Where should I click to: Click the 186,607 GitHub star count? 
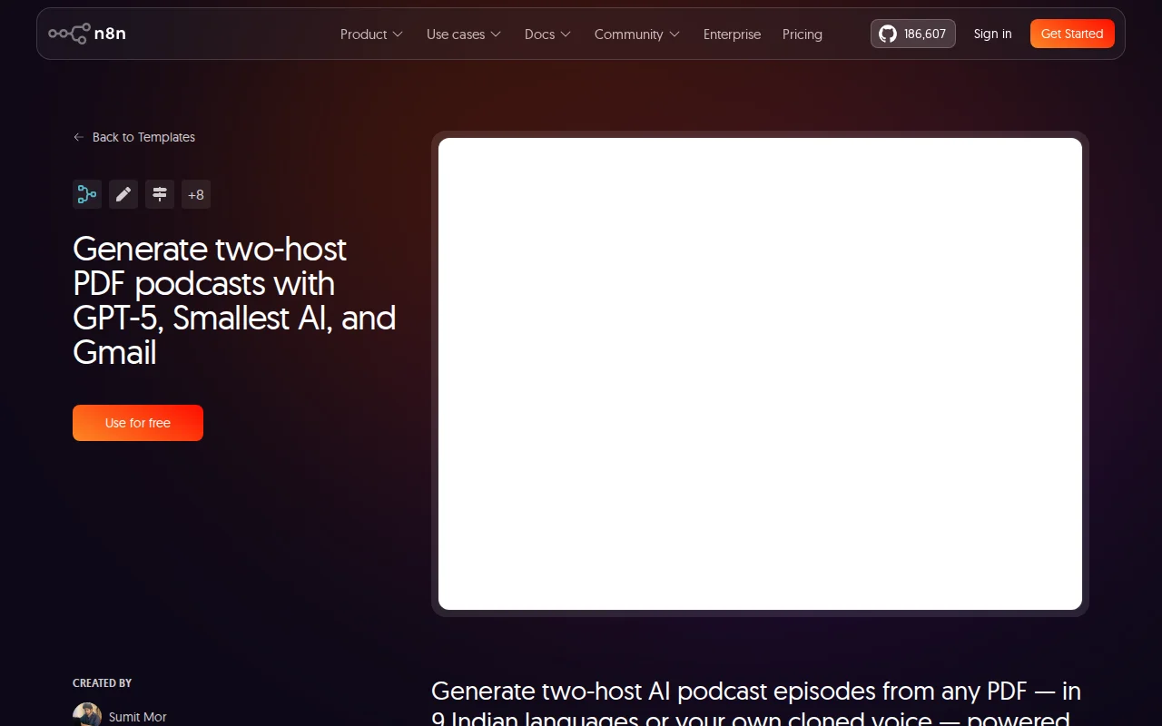point(925,34)
